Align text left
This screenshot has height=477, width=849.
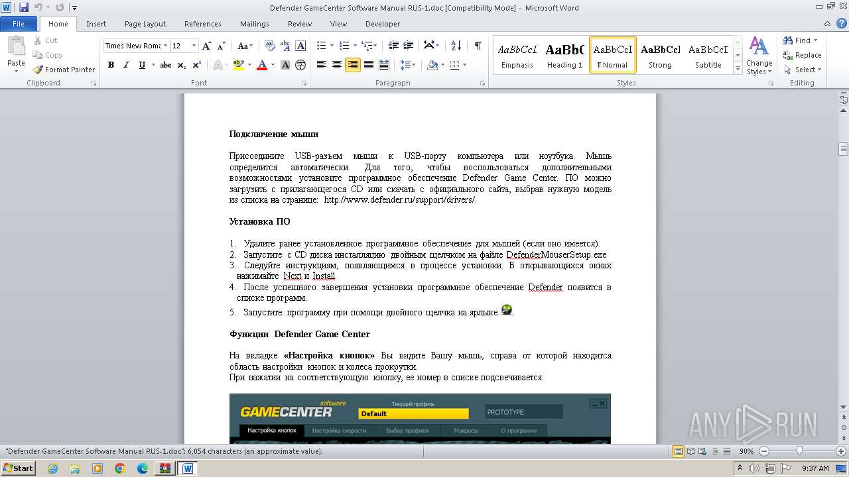click(322, 65)
